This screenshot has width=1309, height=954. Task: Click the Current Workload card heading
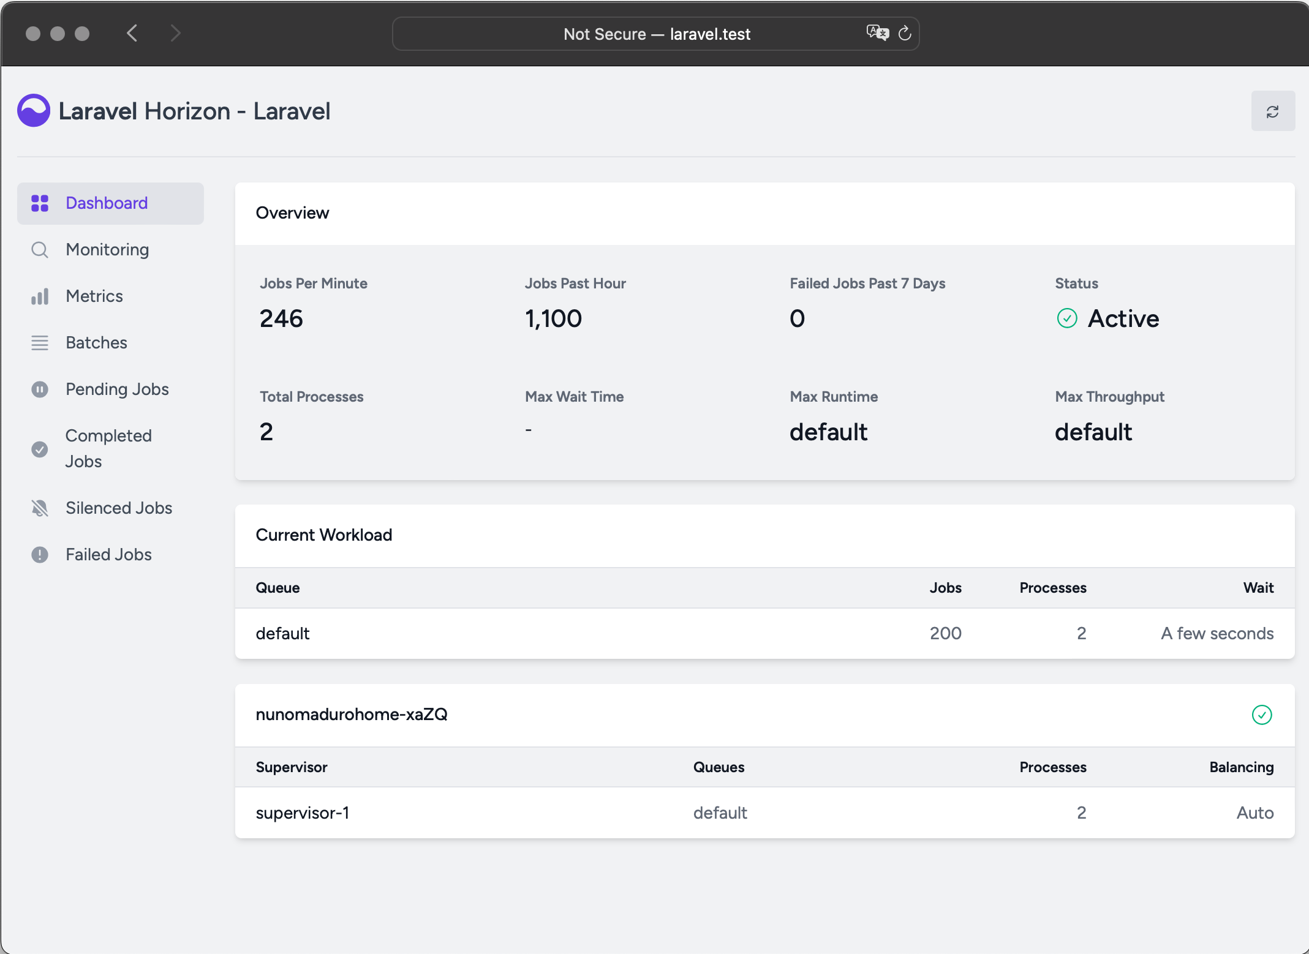tap(324, 535)
